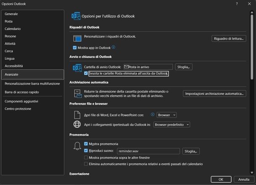This screenshot has height=185, width=256.
Task: Select the Attività category
Action: 32,44
